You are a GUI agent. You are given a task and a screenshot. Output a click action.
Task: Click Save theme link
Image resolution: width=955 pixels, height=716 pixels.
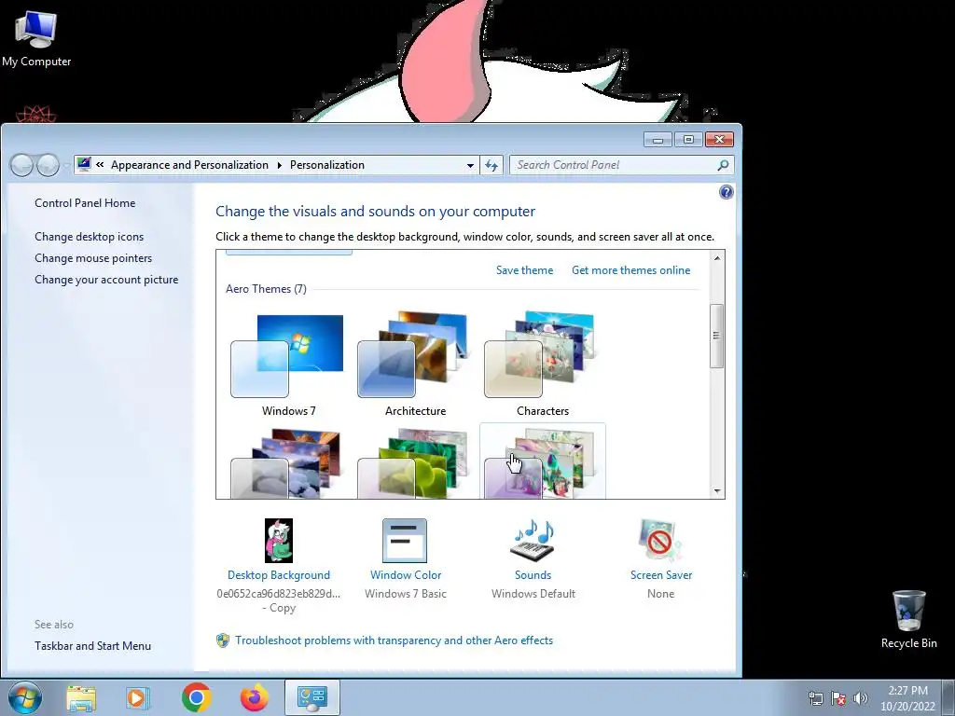click(524, 270)
